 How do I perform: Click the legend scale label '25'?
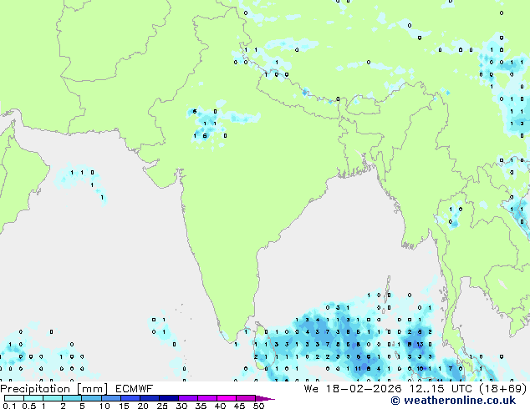click(162, 406)
